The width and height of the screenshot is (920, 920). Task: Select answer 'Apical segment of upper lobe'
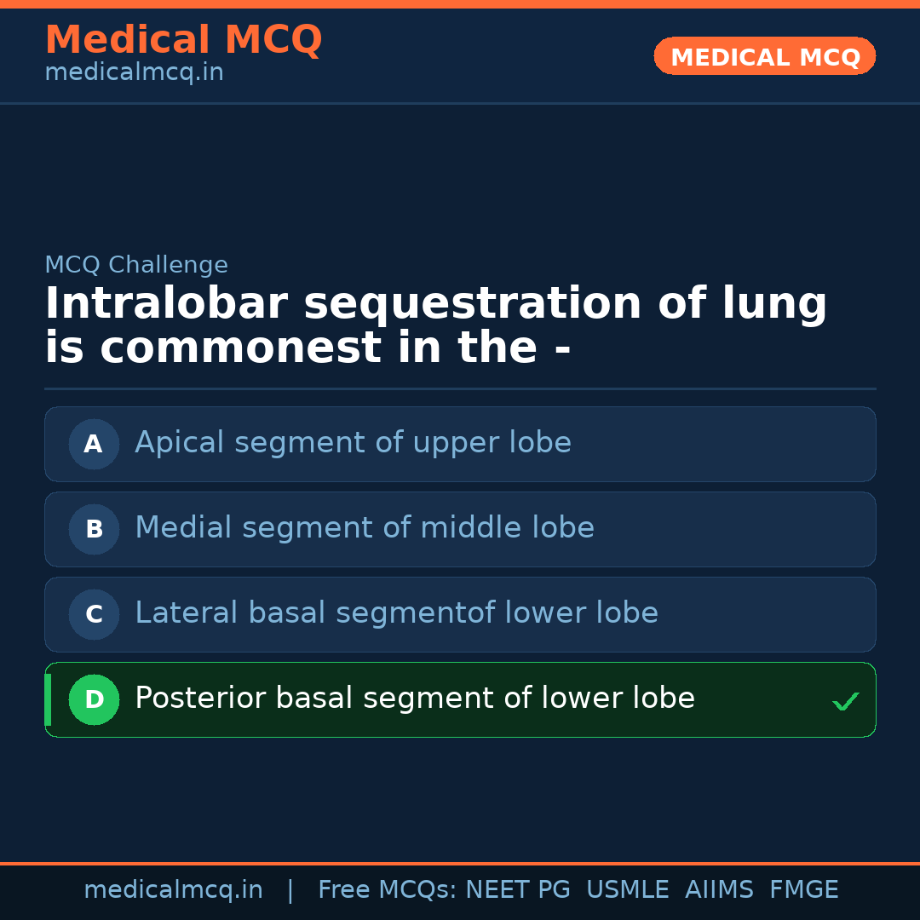point(353,443)
